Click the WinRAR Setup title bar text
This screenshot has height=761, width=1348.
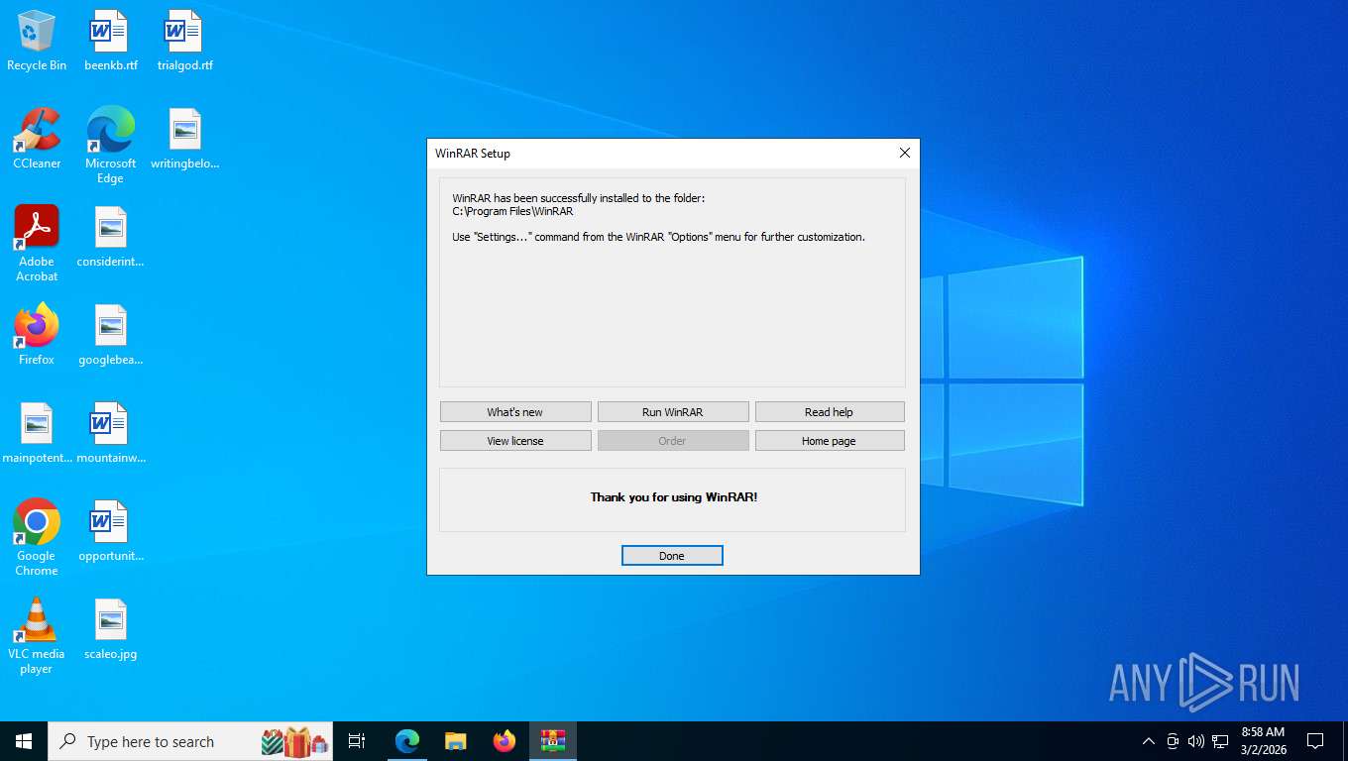(x=473, y=154)
